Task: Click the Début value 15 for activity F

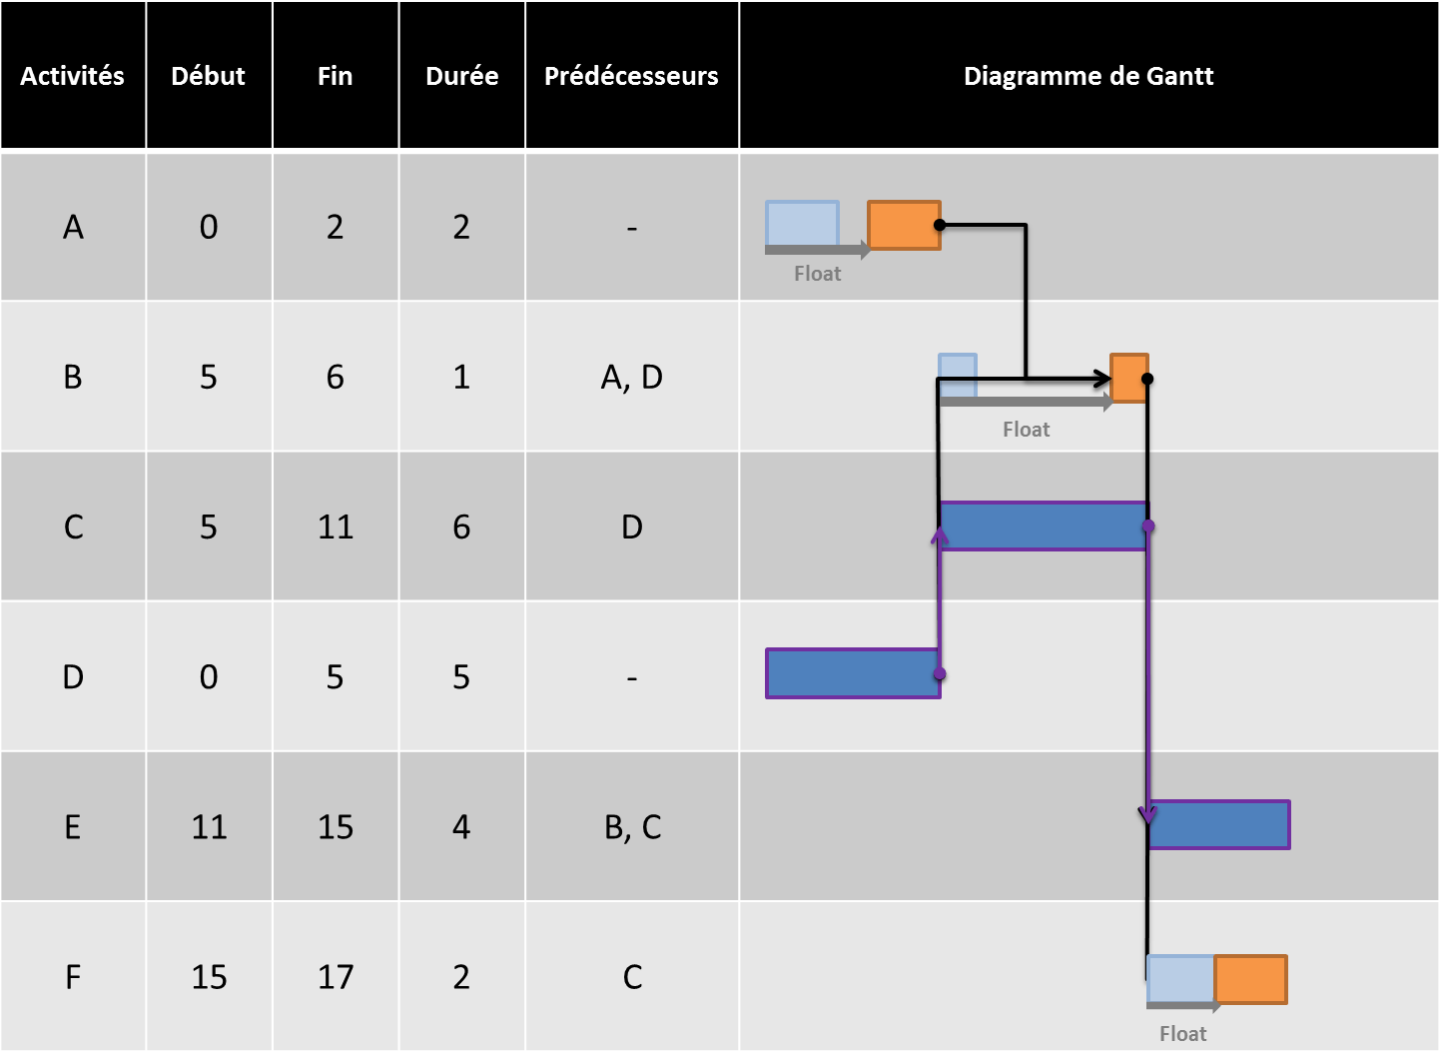Action: (x=209, y=976)
